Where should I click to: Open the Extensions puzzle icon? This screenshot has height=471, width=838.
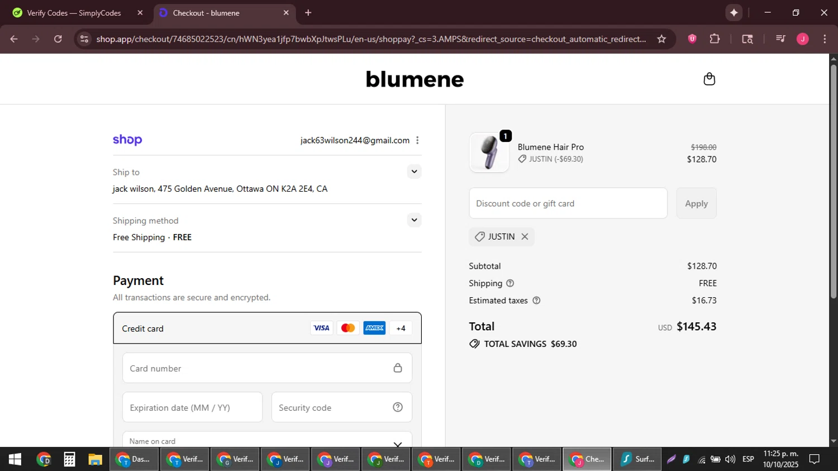point(715,39)
